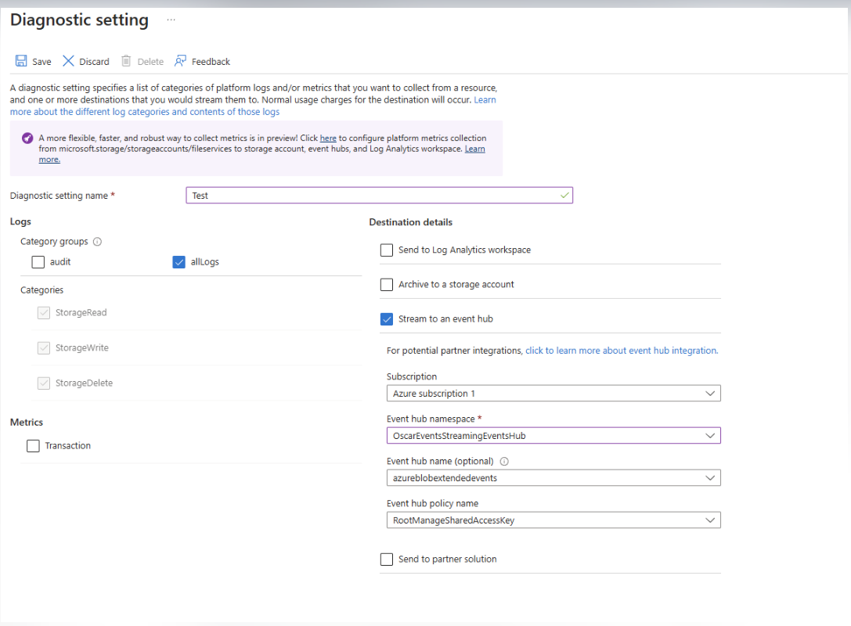Tick the Send to partner solution checkbox
Screen dimensions: 851x626
387,559
